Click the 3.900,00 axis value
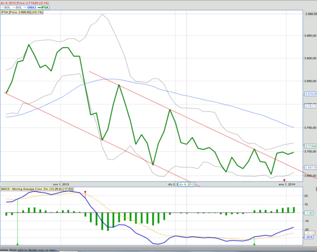This screenshot has height=252, width=317. [x=310, y=58]
